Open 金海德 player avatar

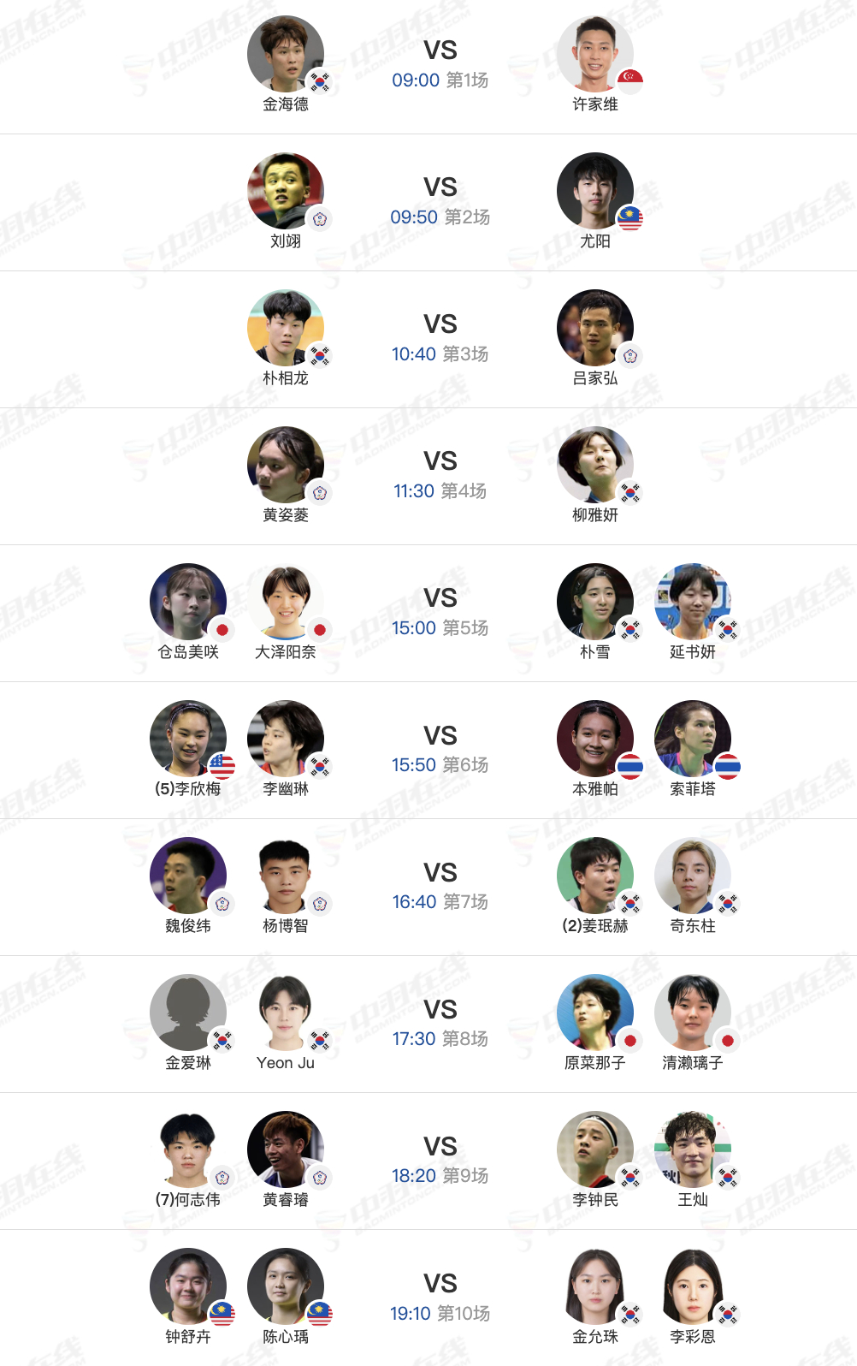coord(286,54)
